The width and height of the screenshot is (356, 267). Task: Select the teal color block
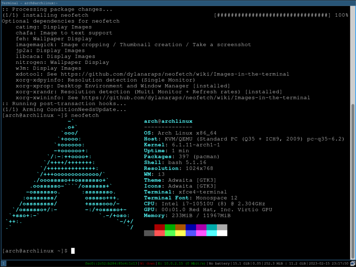tap(212, 227)
